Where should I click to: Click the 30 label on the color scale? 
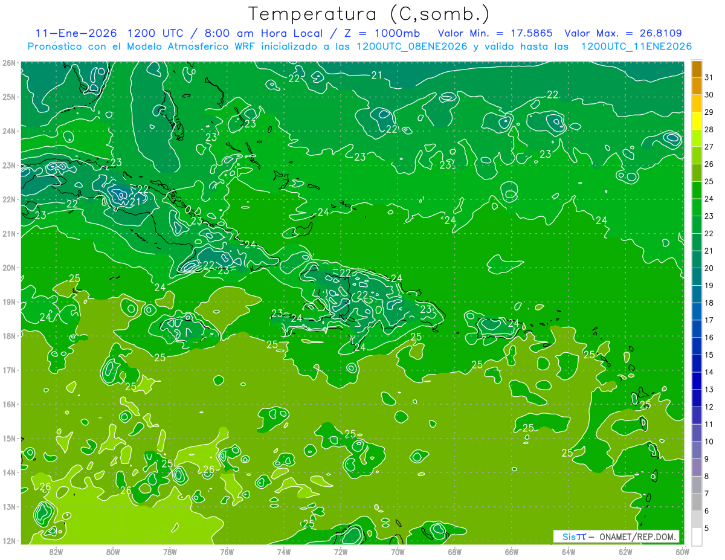709,95
